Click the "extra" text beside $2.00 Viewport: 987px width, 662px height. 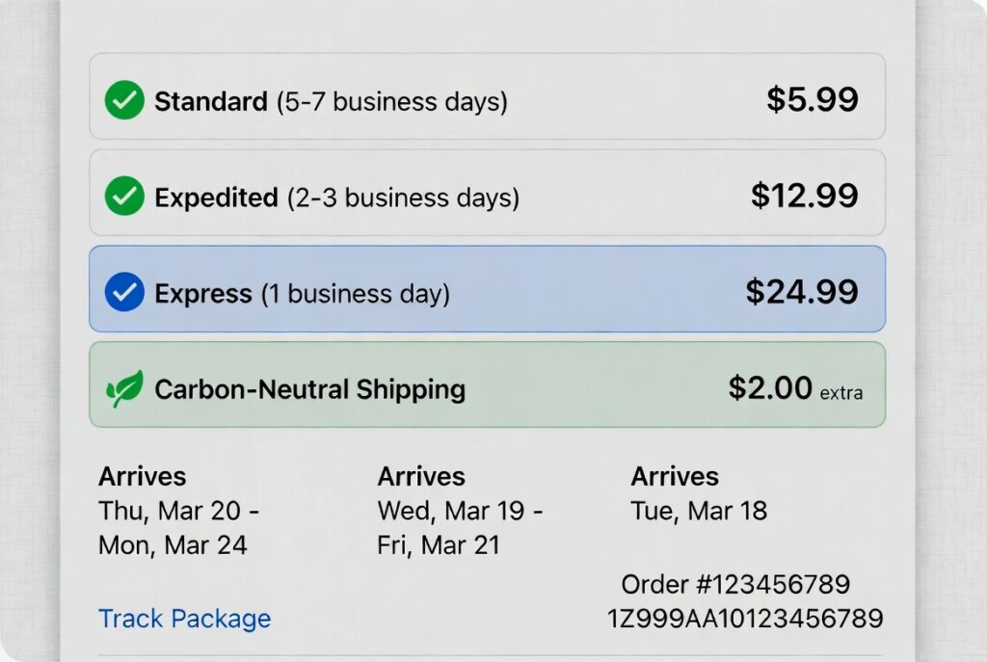tap(840, 393)
